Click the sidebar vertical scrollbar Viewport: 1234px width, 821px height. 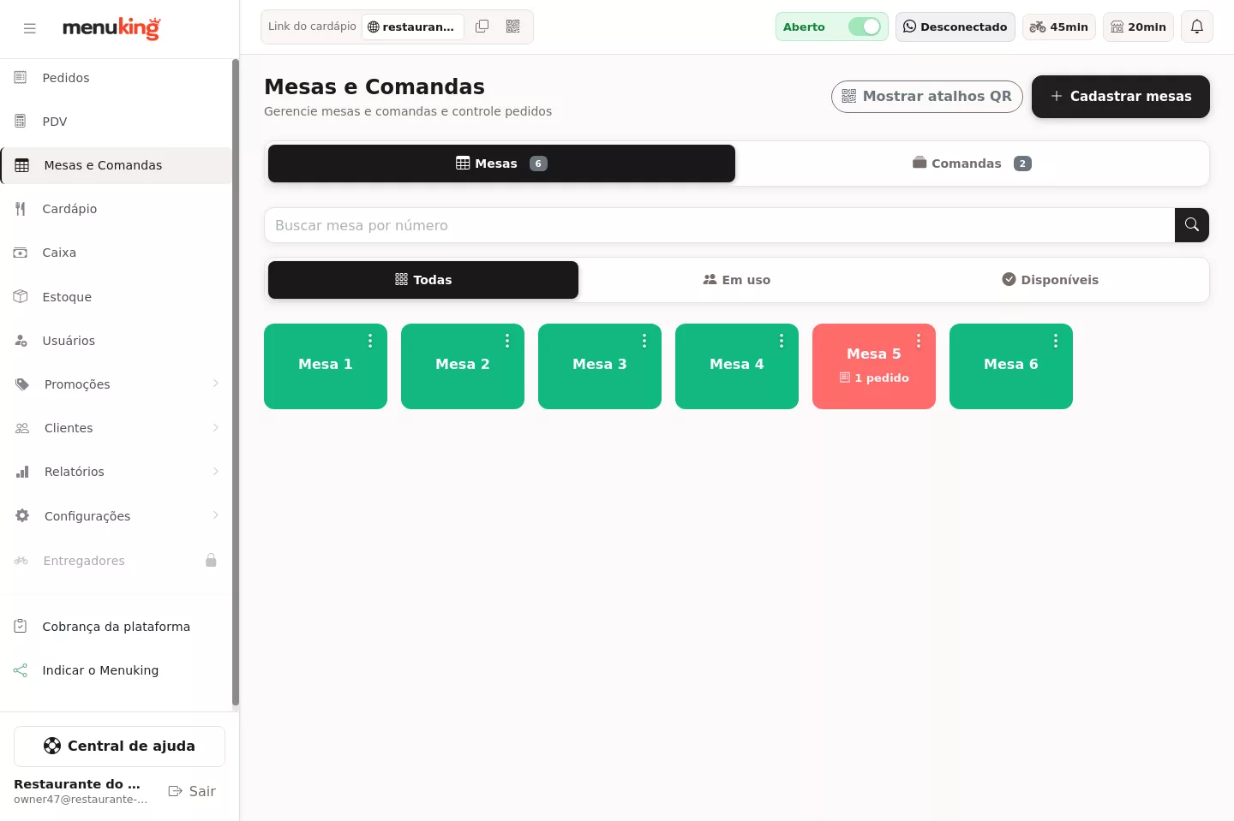click(235, 383)
